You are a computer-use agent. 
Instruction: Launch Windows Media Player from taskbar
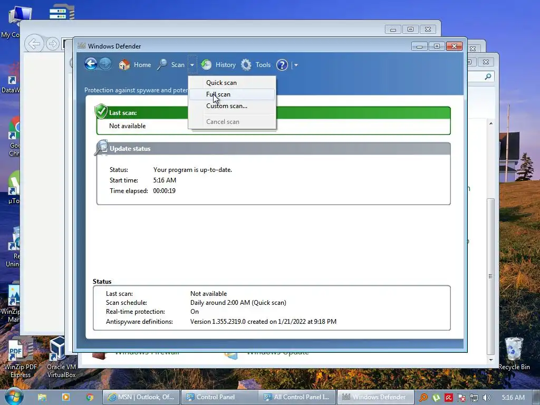click(66, 397)
